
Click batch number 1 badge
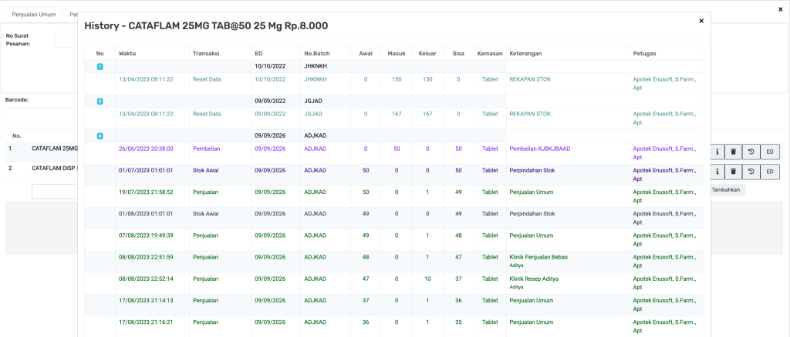click(100, 67)
